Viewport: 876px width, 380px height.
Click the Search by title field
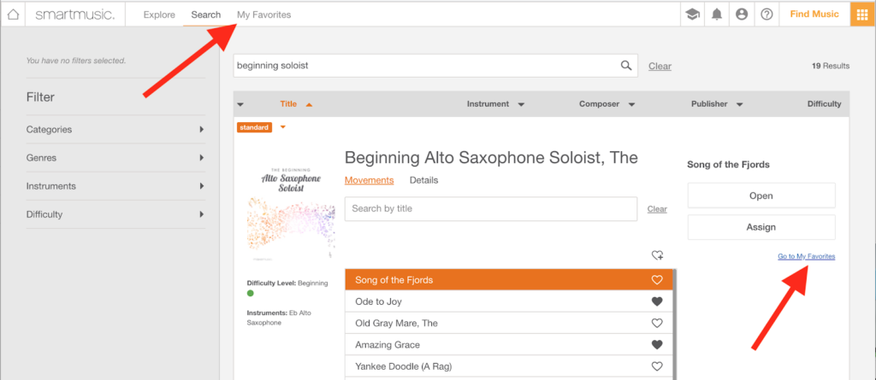pos(490,209)
